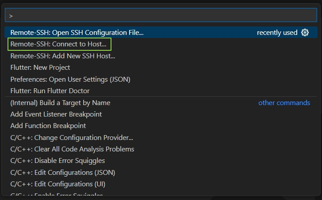
Task: Run Flutter: Run Flutter Doctor command
Action: pyautogui.click(x=161, y=91)
